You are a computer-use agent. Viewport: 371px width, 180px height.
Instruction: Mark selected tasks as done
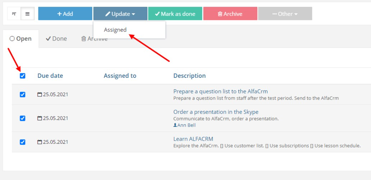[x=175, y=14]
